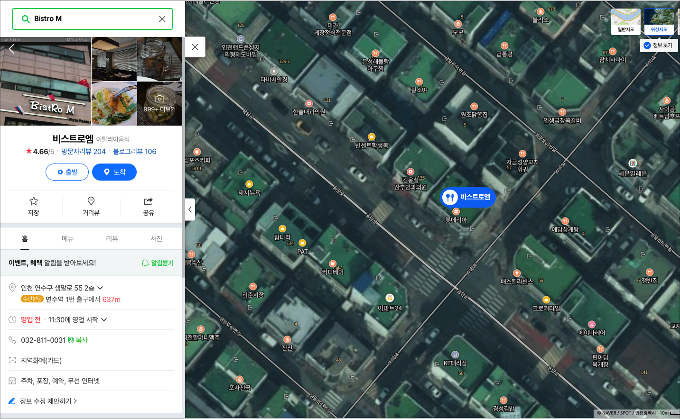Switch to the 홈 tab
680x419 pixels.
click(x=25, y=239)
